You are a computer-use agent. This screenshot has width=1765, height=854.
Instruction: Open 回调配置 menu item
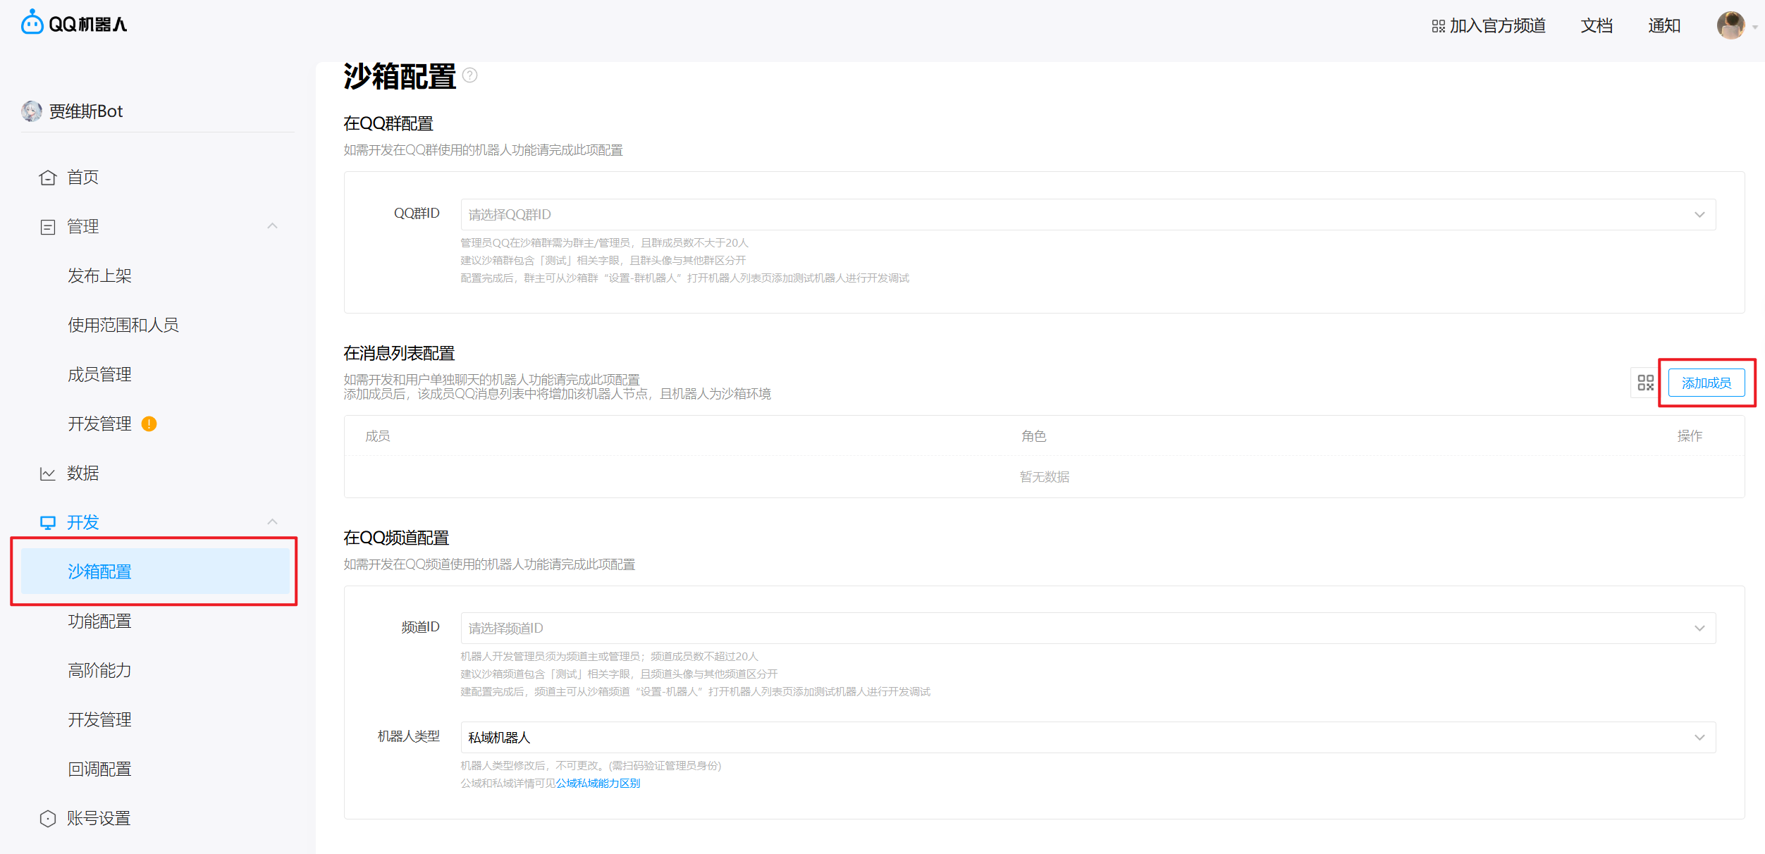click(x=99, y=769)
